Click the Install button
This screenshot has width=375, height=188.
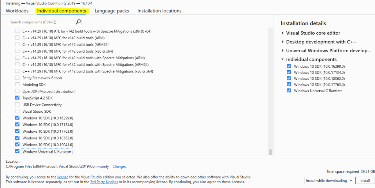pos(365,181)
